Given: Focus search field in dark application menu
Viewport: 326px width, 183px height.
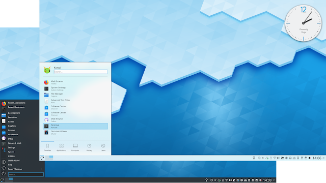Looking at the screenshot, I should coord(26,174).
